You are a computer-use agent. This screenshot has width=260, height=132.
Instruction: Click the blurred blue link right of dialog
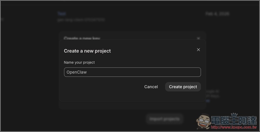point(208,101)
